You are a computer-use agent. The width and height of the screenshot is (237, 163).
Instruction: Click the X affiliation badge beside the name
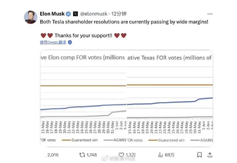point(75,14)
